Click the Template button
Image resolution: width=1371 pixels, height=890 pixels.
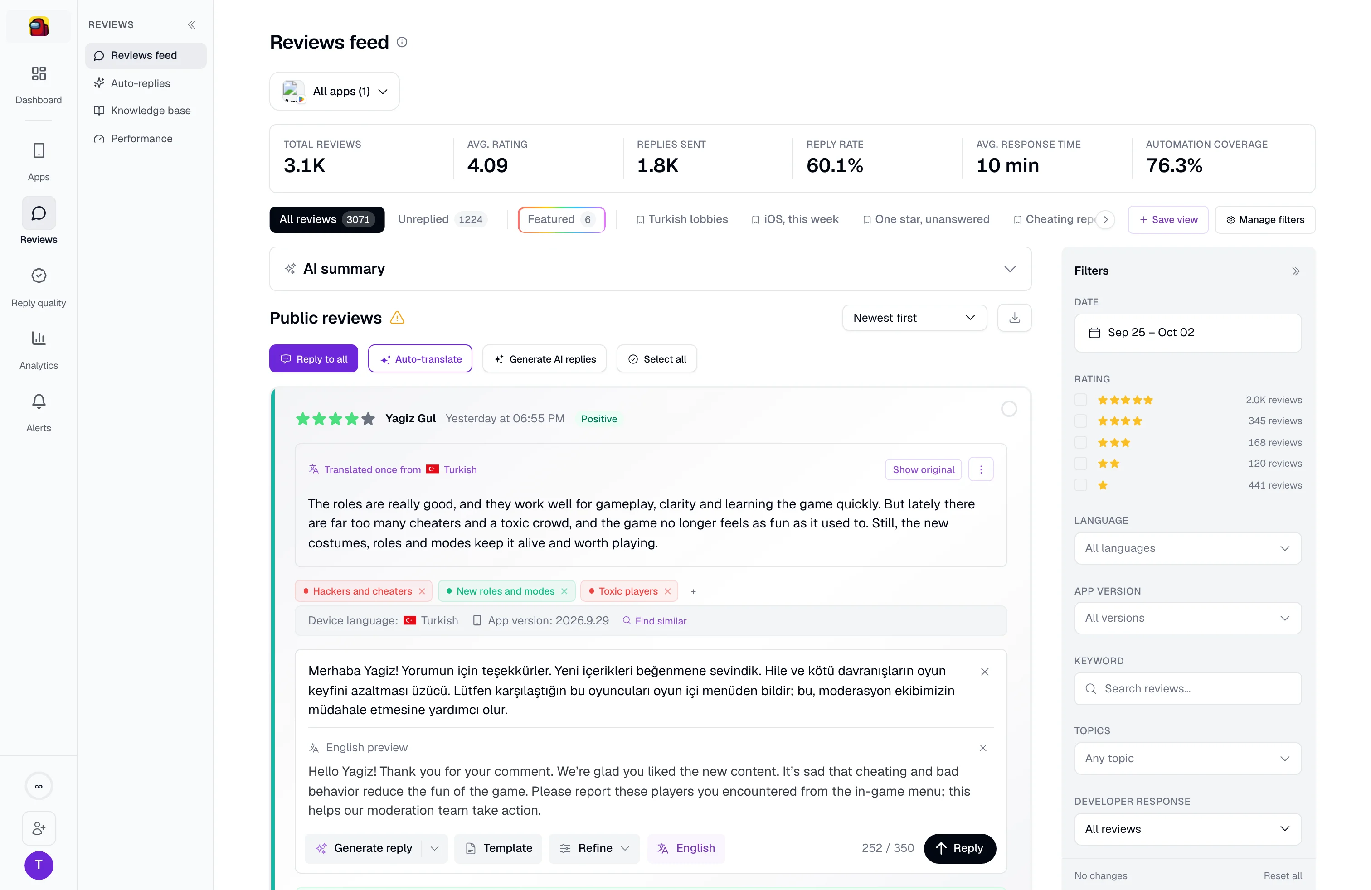point(498,849)
